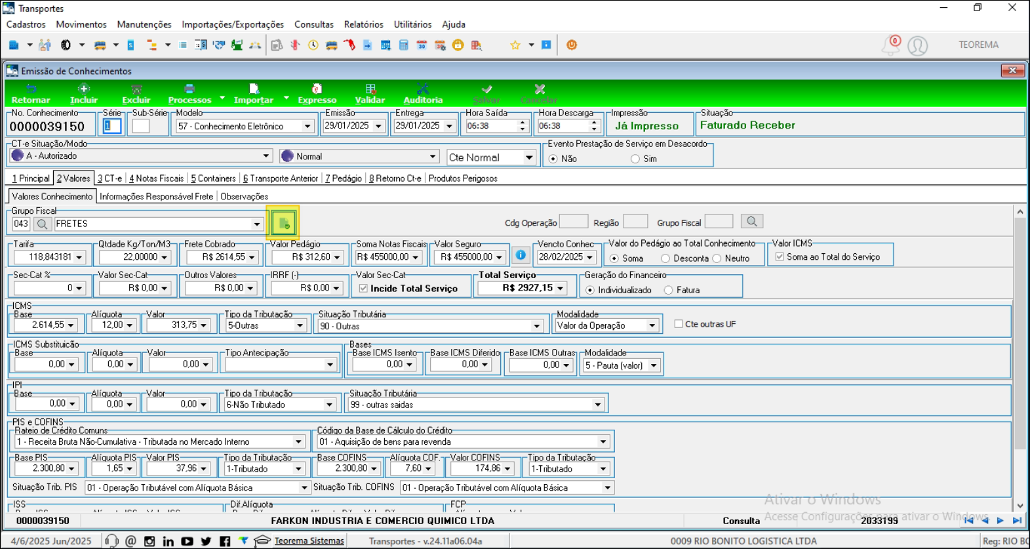Click the Validar button
Viewport: 1030px width, 549px height.
point(370,94)
